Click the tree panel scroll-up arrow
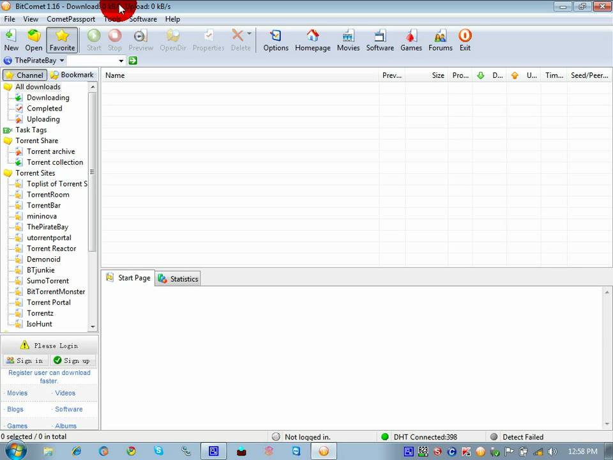Viewport: 613px width, 460px height. tap(93, 87)
